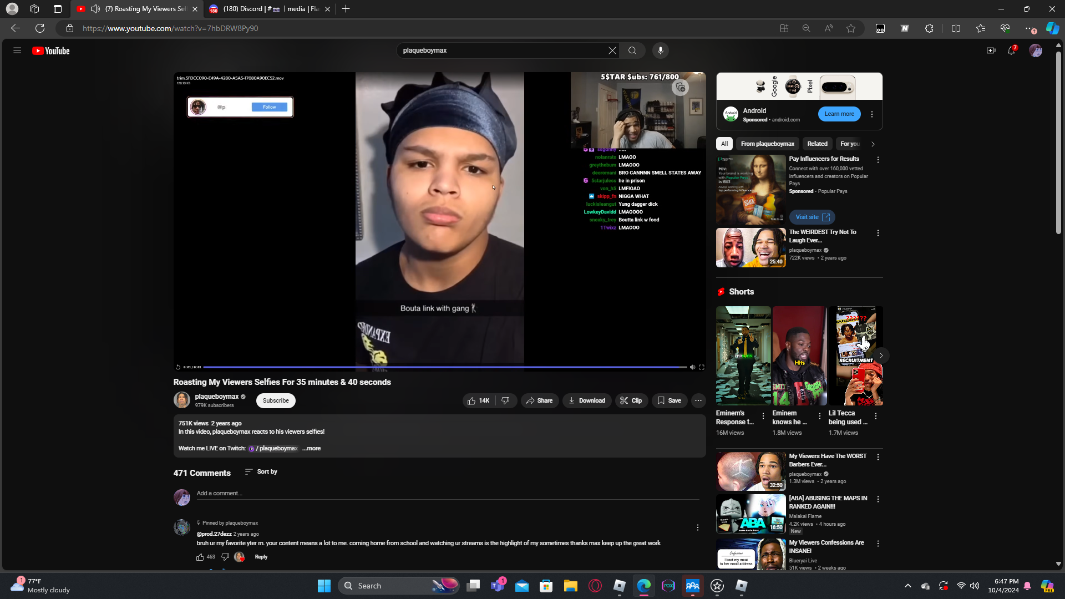Select the From plaqueboymax chip

(768, 144)
